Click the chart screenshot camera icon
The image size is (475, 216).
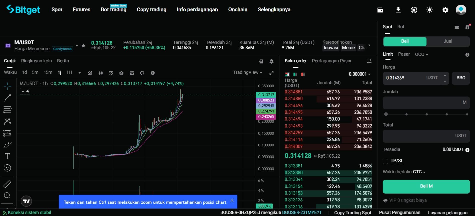pos(121,73)
